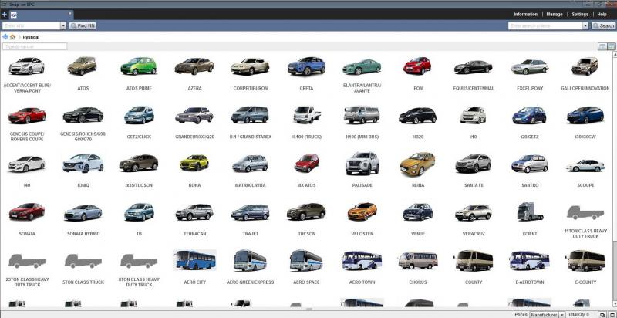
Task: Click the Search button
Action: (603, 25)
